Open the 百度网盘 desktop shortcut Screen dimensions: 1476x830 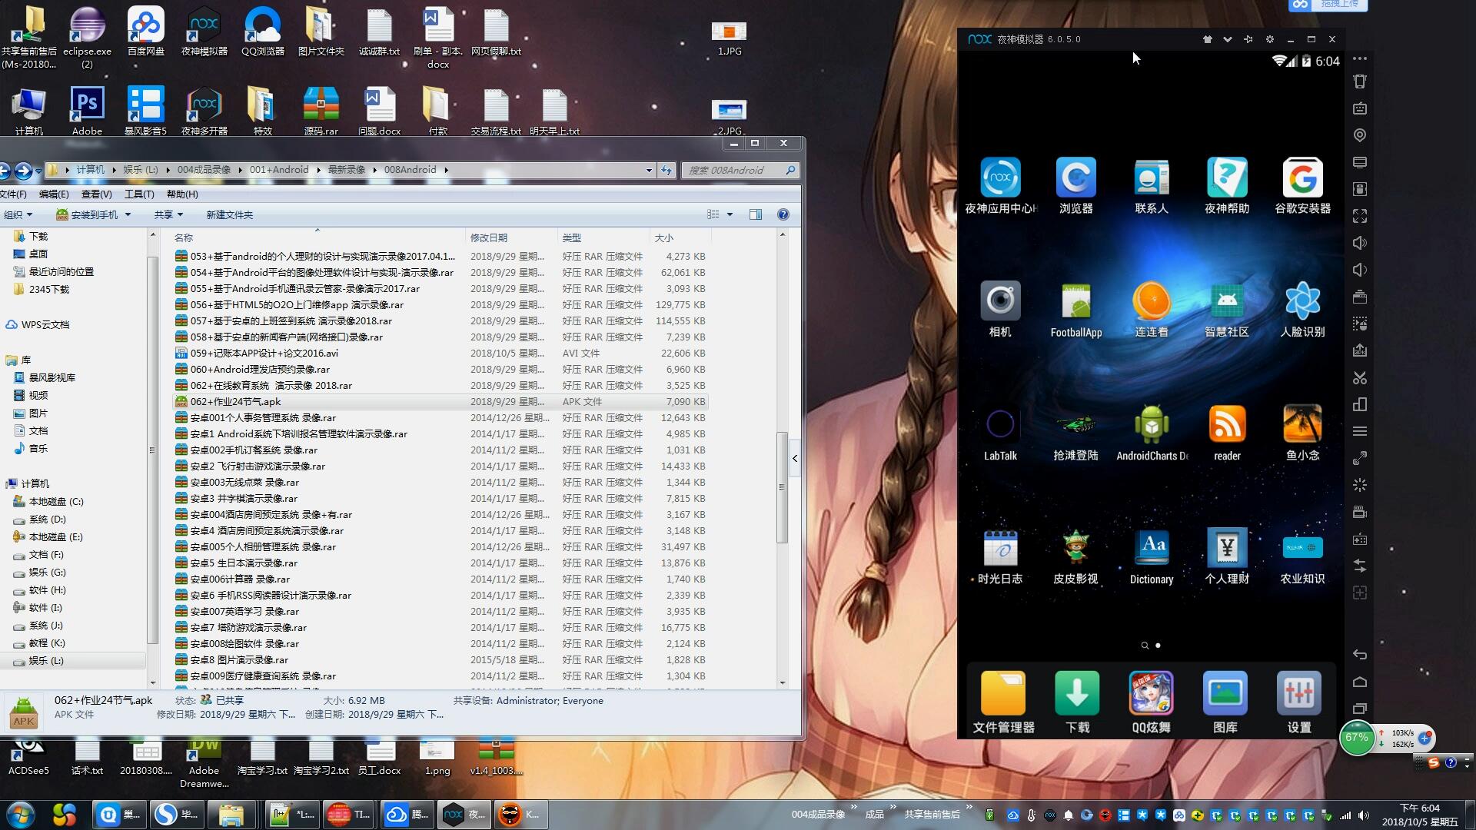pyautogui.click(x=145, y=32)
